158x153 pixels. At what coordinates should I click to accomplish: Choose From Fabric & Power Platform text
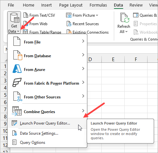[x=51, y=83]
